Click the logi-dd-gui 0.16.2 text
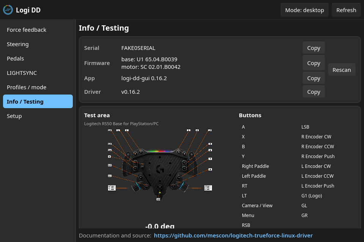Image resolution: width=364 pixels, height=242 pixels. [144, 78]
